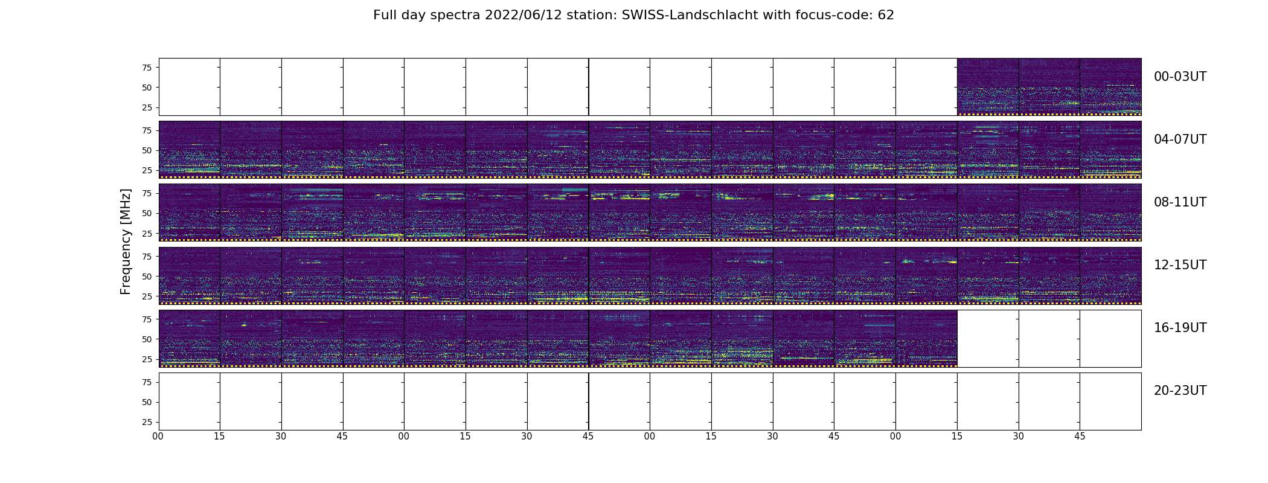Screen dimensions: 1268x483
Task: Click the leftmost '00' time-axis tick label
Action: [158, 437]
